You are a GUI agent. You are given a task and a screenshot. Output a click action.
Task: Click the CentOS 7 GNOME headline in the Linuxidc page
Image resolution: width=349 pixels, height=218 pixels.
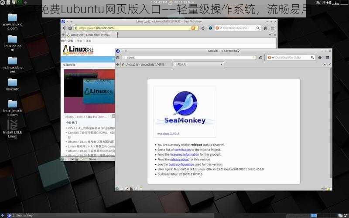(x=92, y=133)
